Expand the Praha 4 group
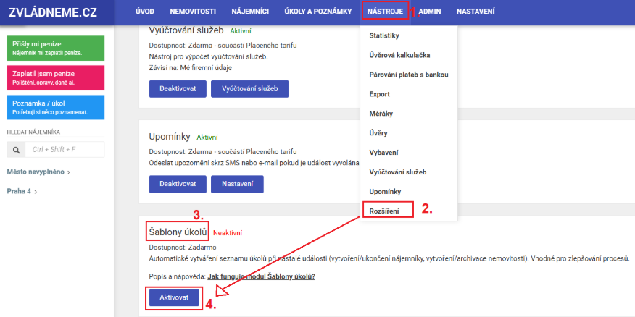Viewport: 635px width, 317px height. pyautogui.click(x=22, y=191)
